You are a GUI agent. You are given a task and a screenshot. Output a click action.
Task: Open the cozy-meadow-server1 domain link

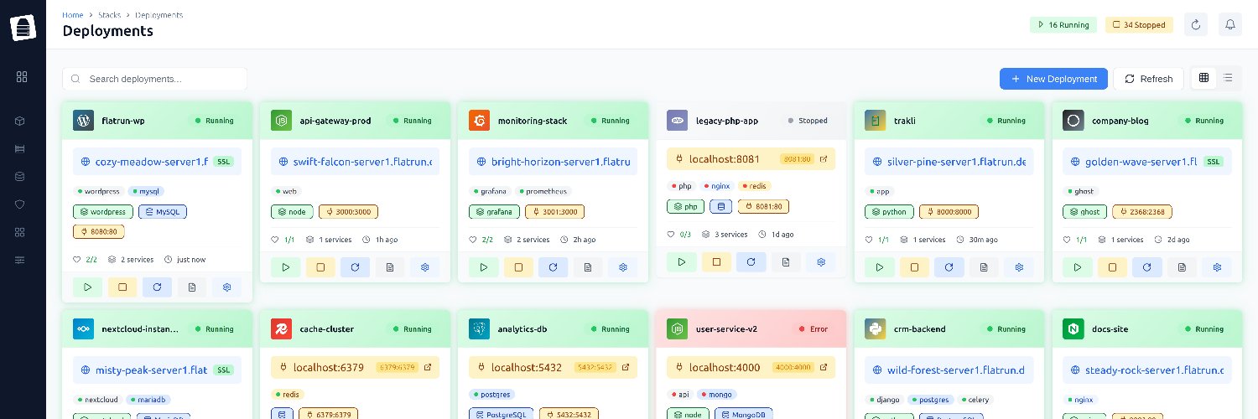(x=151, y=161)
